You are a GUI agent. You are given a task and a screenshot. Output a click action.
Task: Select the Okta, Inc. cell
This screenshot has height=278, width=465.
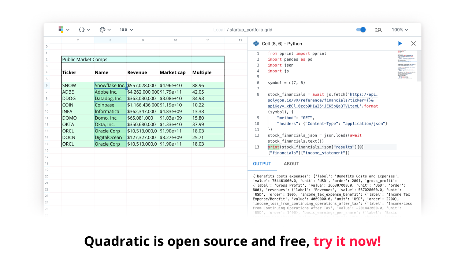[110, 124]
